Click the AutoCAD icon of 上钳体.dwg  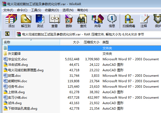click(x=5, y=92)
